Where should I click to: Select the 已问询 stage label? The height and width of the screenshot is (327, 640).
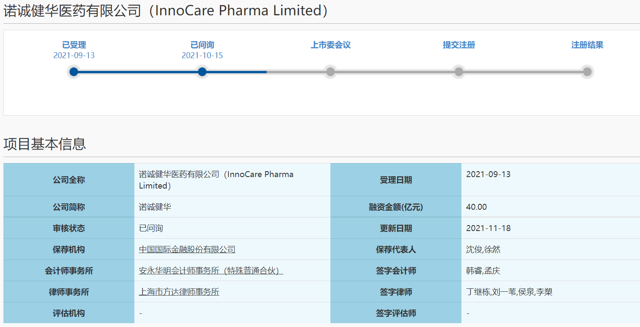point(202,45)
